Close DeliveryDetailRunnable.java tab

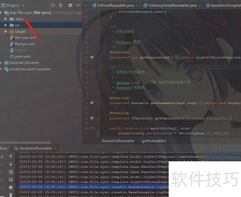(x=200, y=5)
